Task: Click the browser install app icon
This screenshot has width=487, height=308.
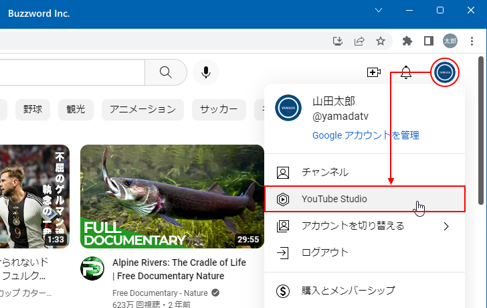Action: click(338, 41)
